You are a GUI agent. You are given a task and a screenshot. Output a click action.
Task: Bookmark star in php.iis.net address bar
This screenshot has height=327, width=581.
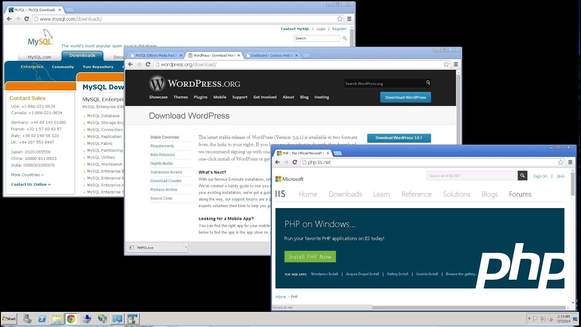(561, 162)
